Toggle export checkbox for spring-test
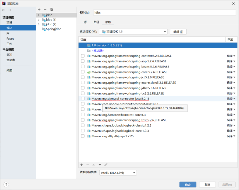 [83, 120]
